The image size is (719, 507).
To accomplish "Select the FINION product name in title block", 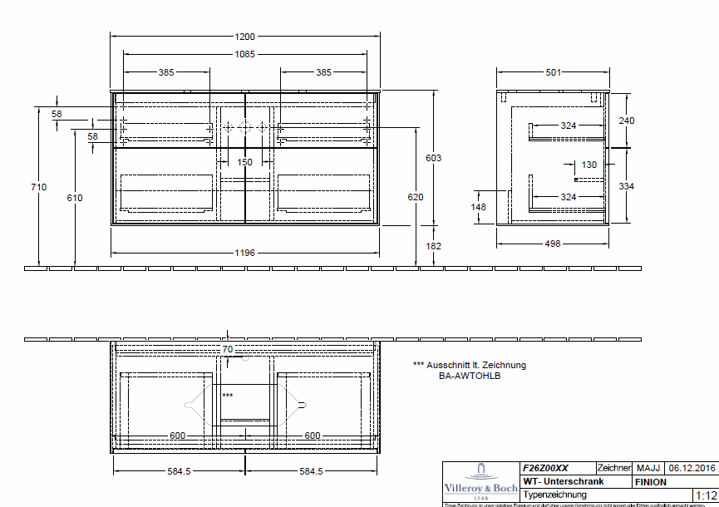I will [x=651, y=482].
